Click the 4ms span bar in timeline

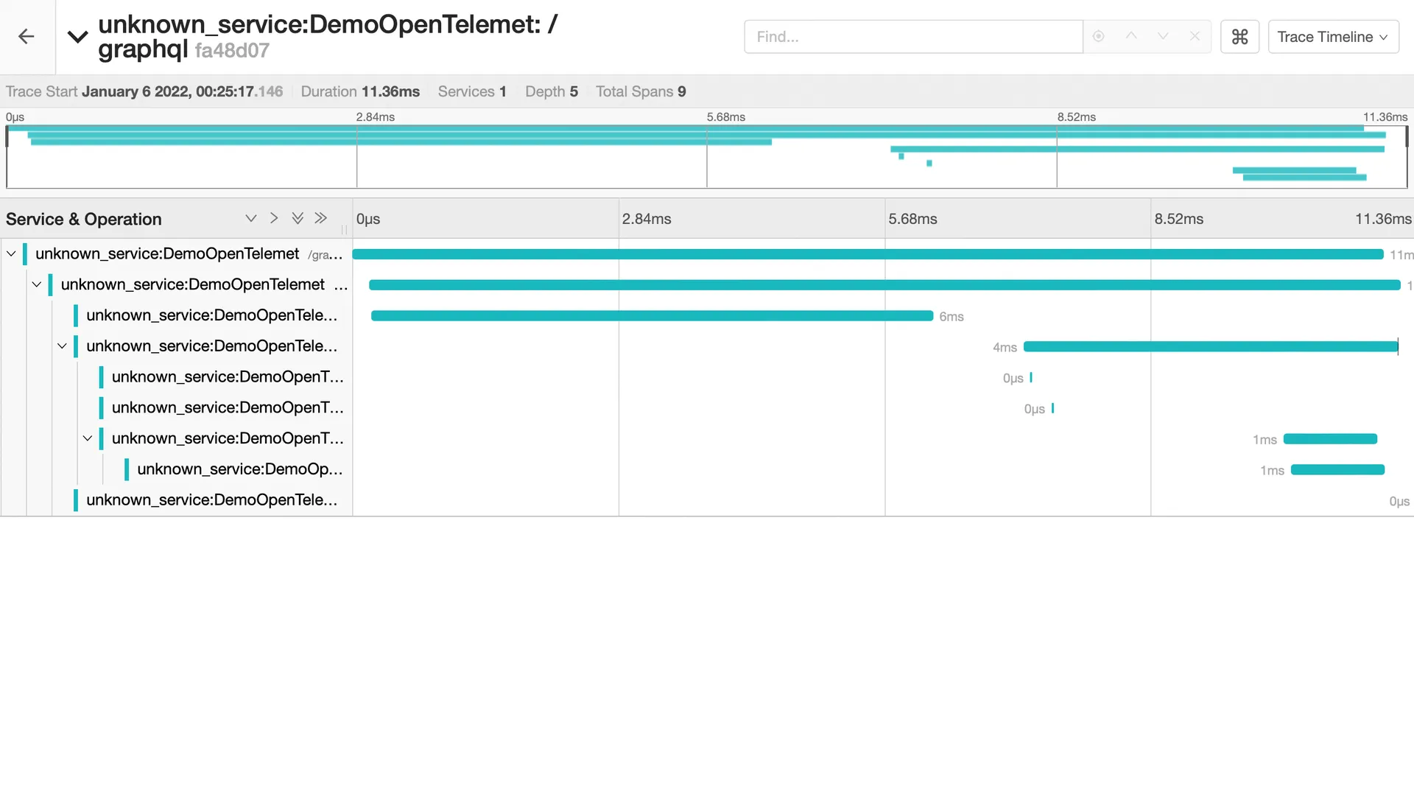click(x=1211, y=347)
